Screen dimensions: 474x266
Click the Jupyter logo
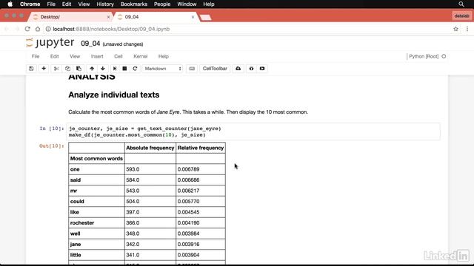click(50, 43)
